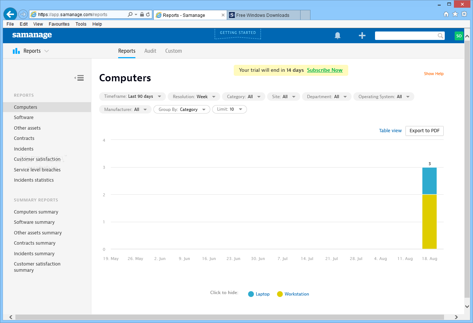
Task: Open the Manufacturer All dropdown
Action: [125, 109]
